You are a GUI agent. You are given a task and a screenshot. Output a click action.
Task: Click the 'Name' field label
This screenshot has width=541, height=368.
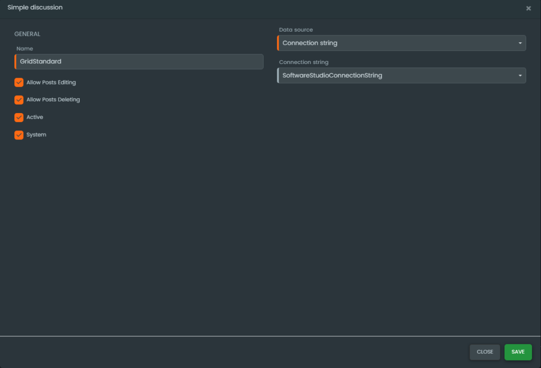click(25, 49)
